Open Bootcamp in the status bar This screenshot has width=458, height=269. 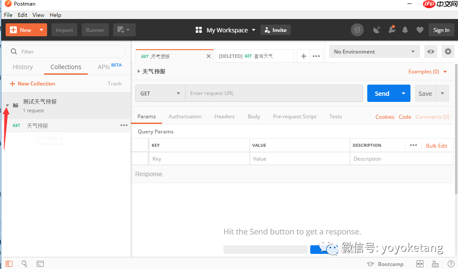point(385,264)
